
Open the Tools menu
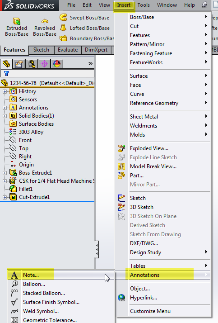tap(144, 5)
